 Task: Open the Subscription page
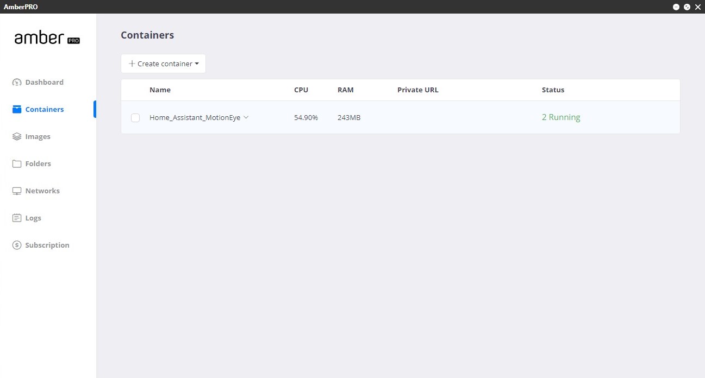coord(47,245)
